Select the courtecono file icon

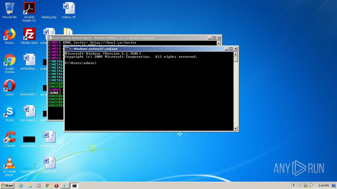[x=29, y=141]
